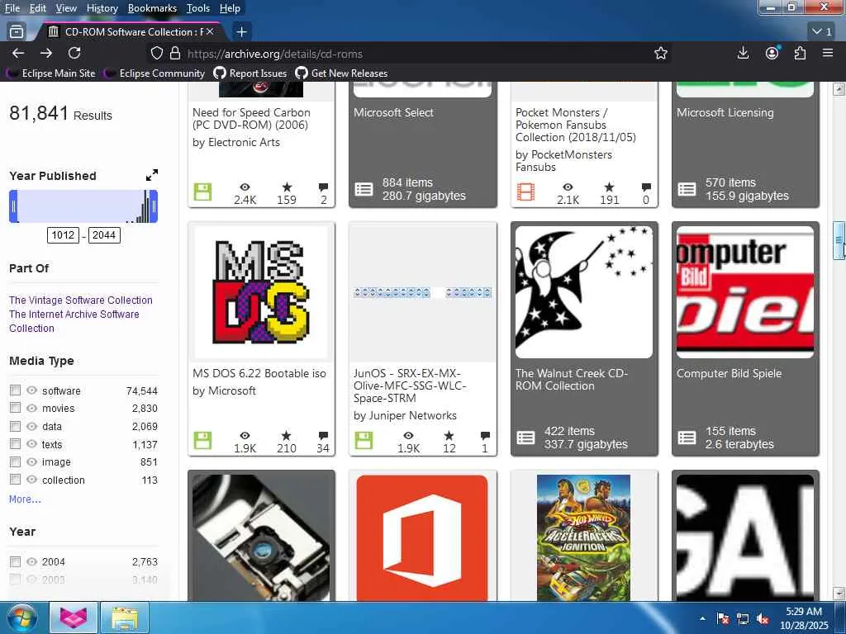846x634 pixels.
Task: Open the File menu
Action: [x=12, y=8]
